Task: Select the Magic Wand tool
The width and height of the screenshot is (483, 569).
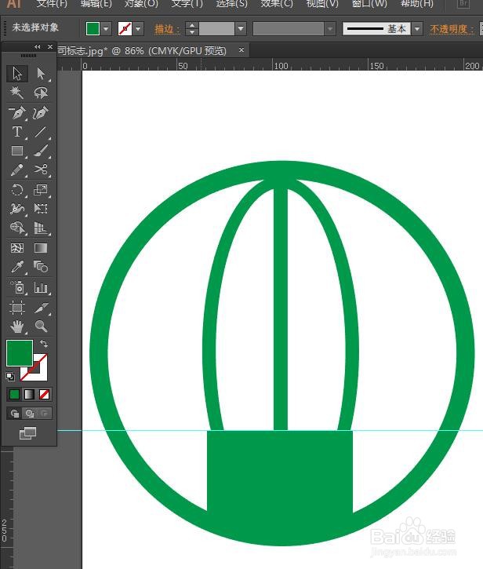Action: point(17,93)
